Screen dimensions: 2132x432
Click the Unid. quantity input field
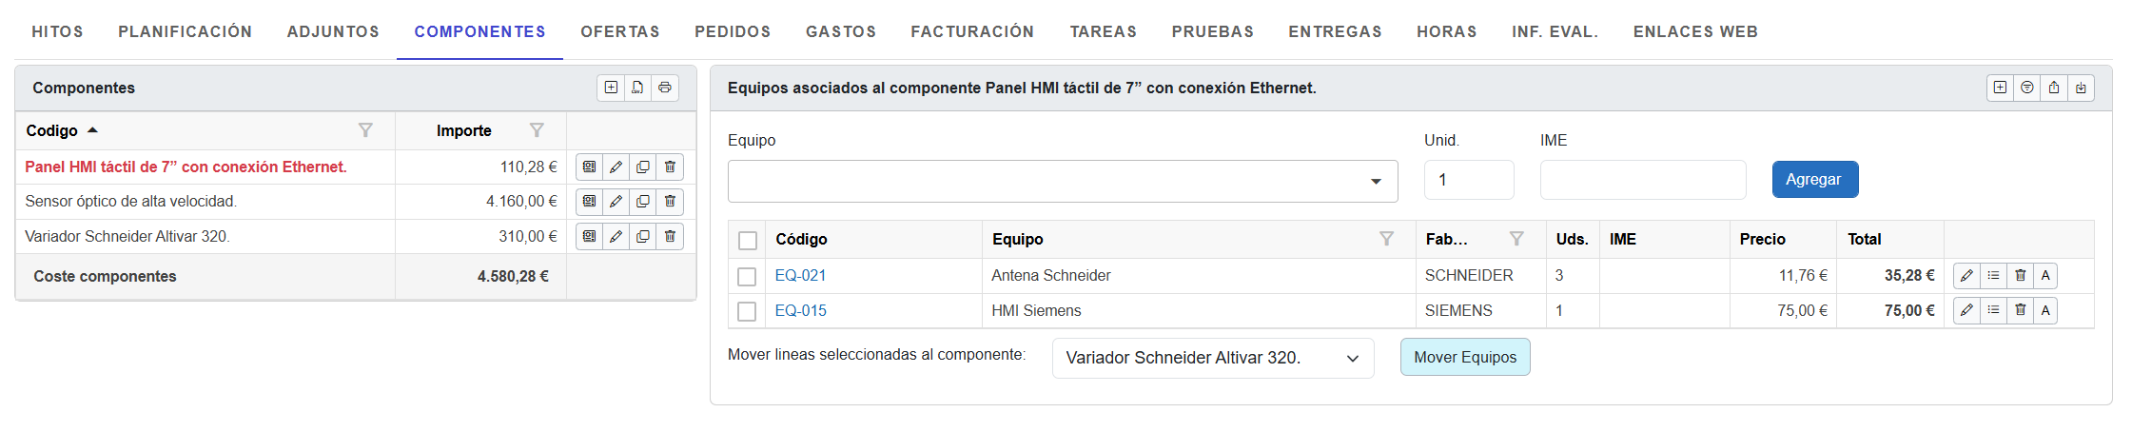[1468, 180]
